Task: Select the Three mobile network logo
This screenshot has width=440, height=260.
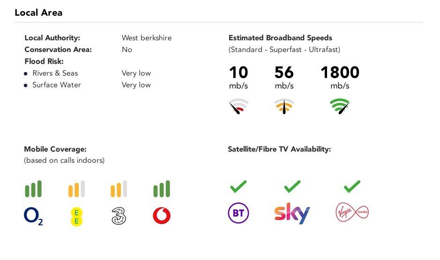Action: tap(119, 216)
